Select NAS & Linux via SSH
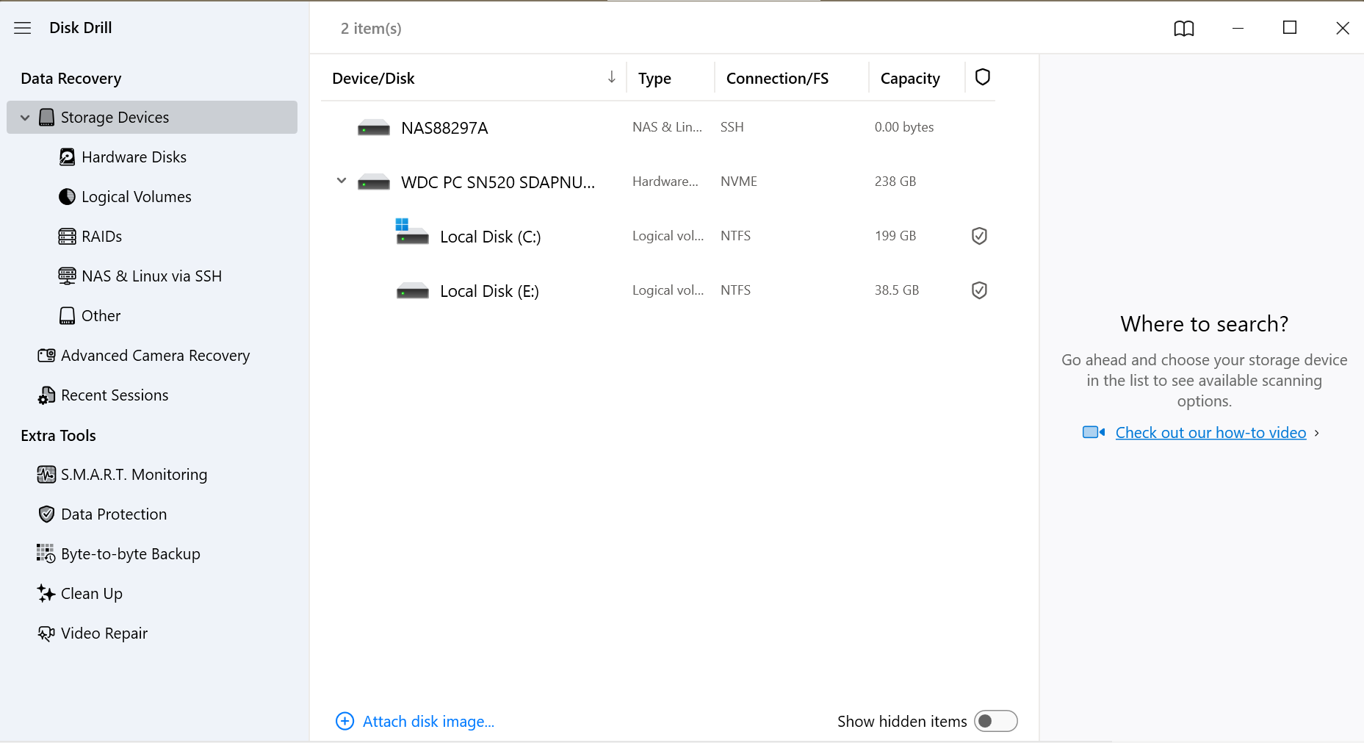The image size is (1364, 743). pyautogui.click(x=151, y=276)
